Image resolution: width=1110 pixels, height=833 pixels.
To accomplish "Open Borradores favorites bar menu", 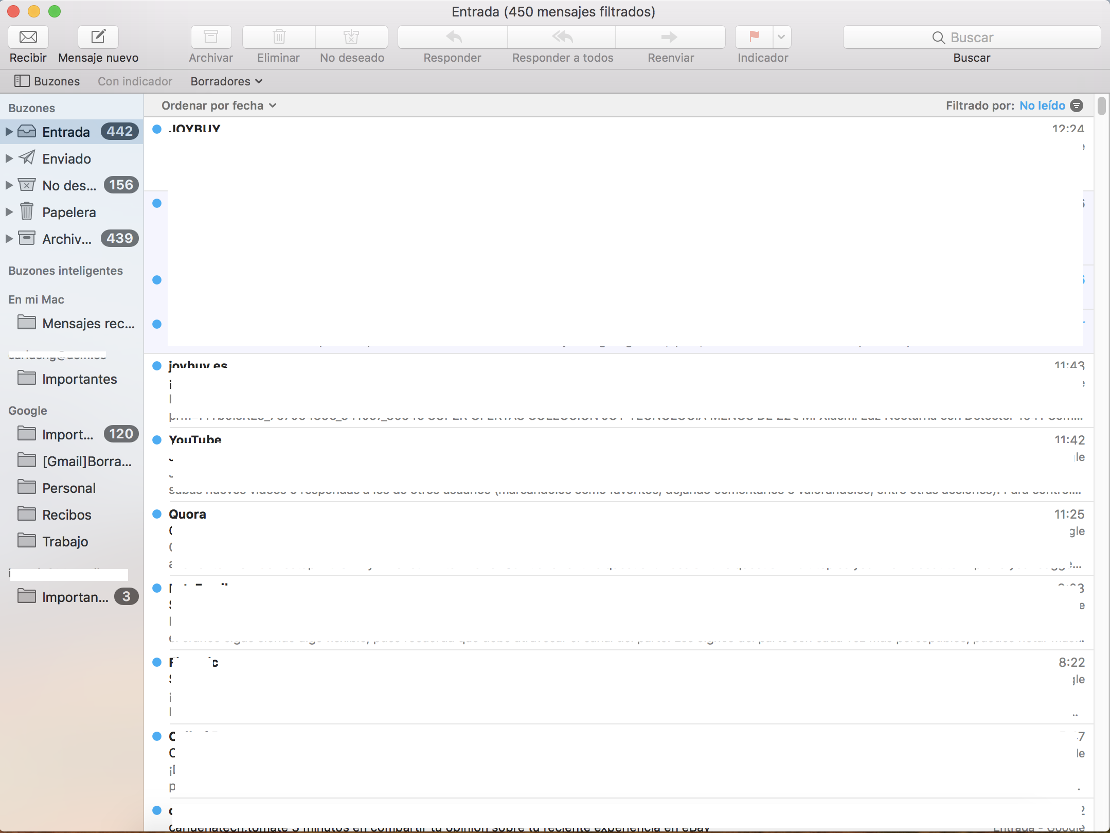I will (226, 81).
